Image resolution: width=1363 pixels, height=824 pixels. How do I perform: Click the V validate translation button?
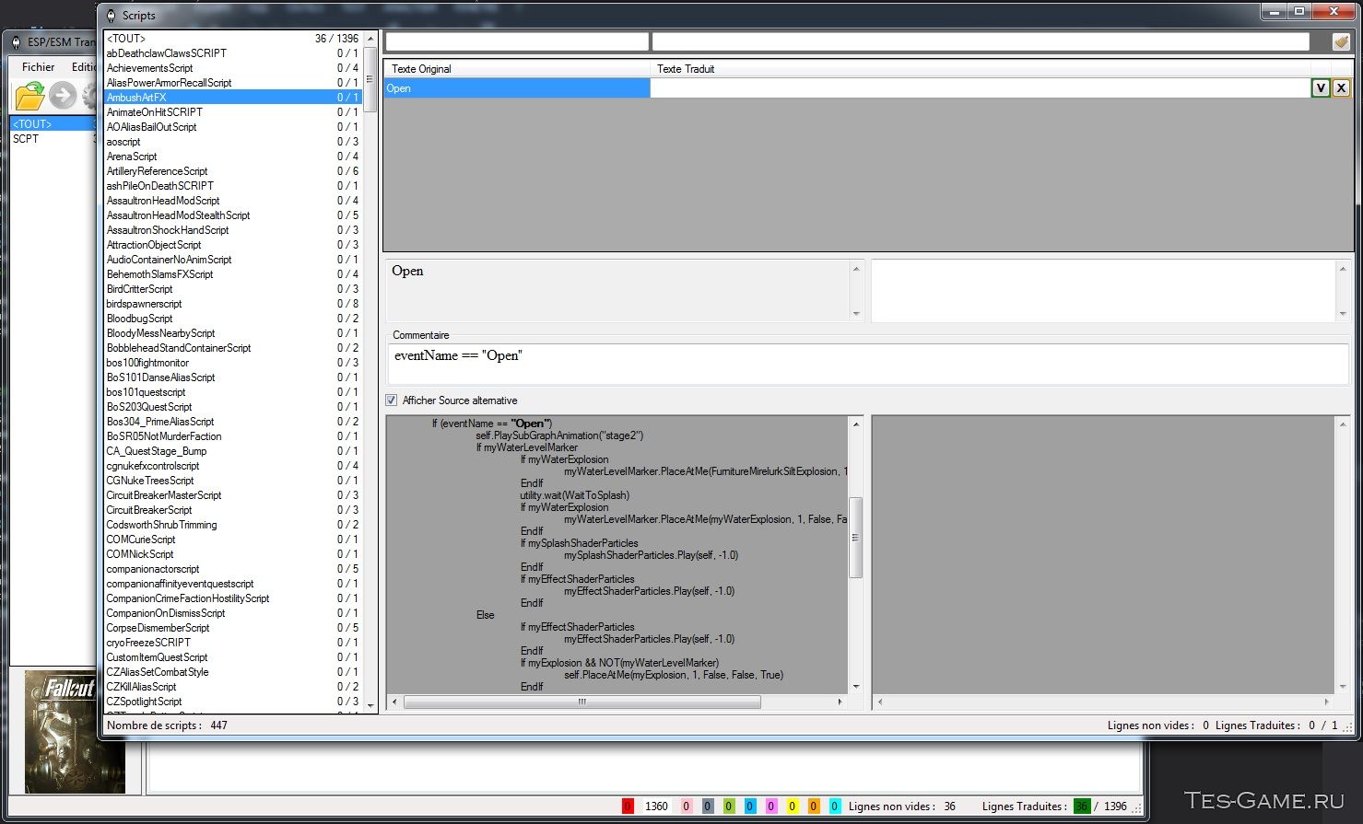coord(1321,87)
